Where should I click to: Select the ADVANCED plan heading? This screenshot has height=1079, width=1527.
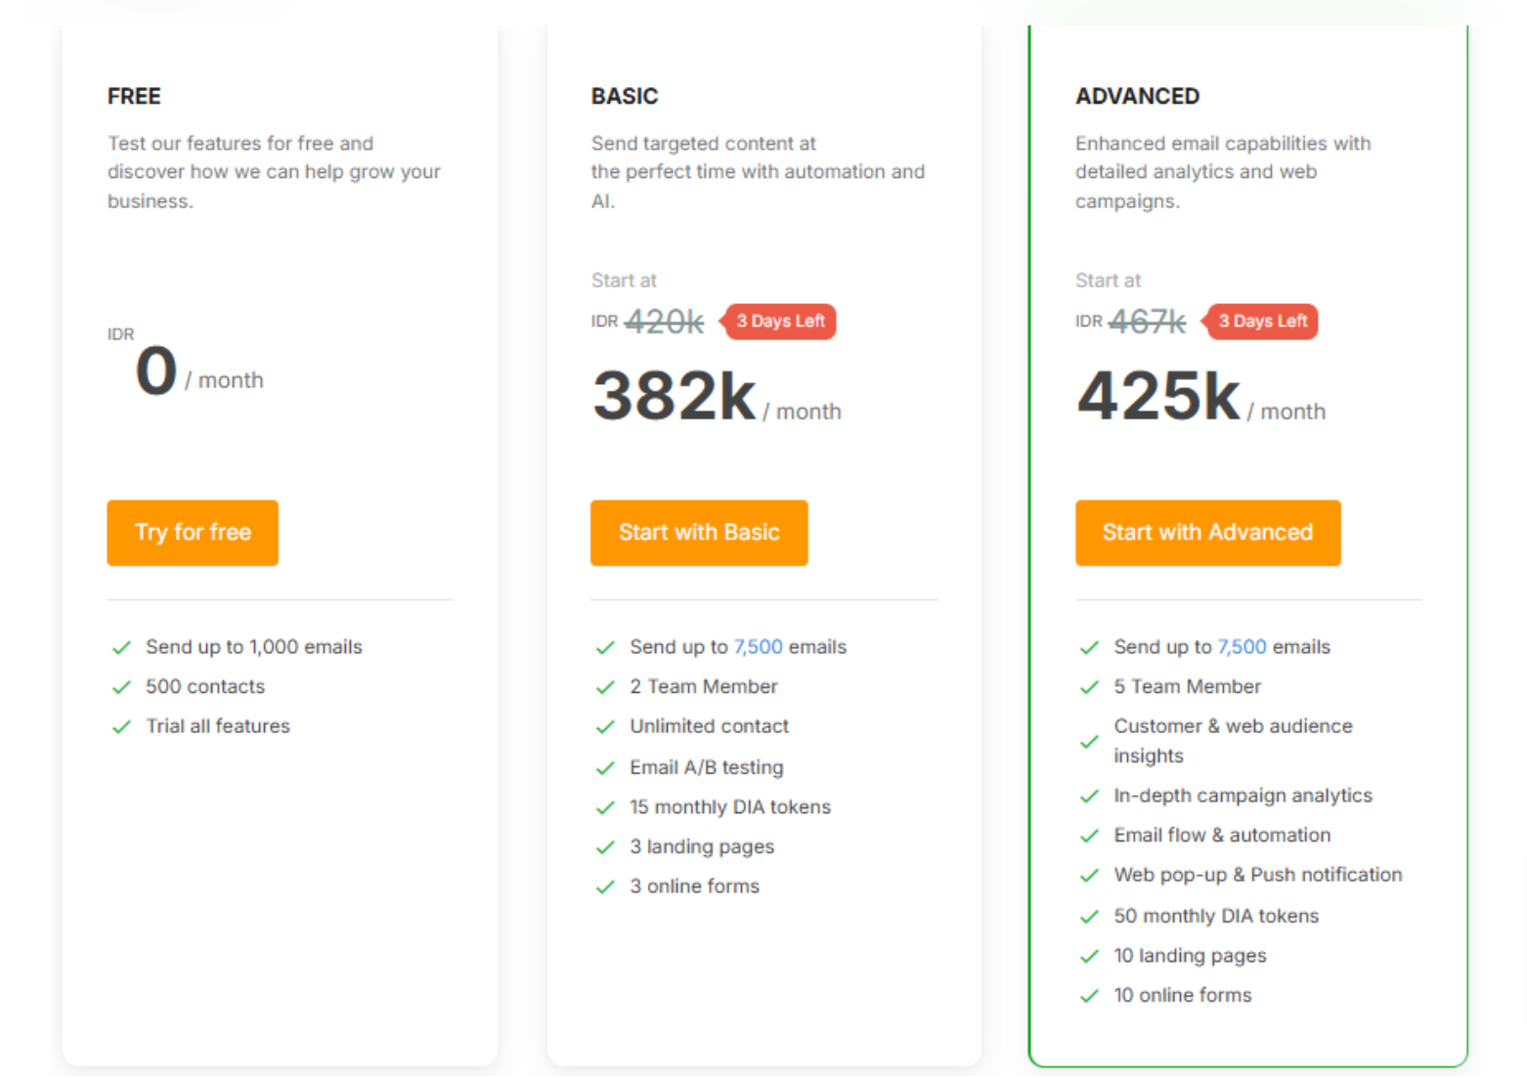[1137, 97]
